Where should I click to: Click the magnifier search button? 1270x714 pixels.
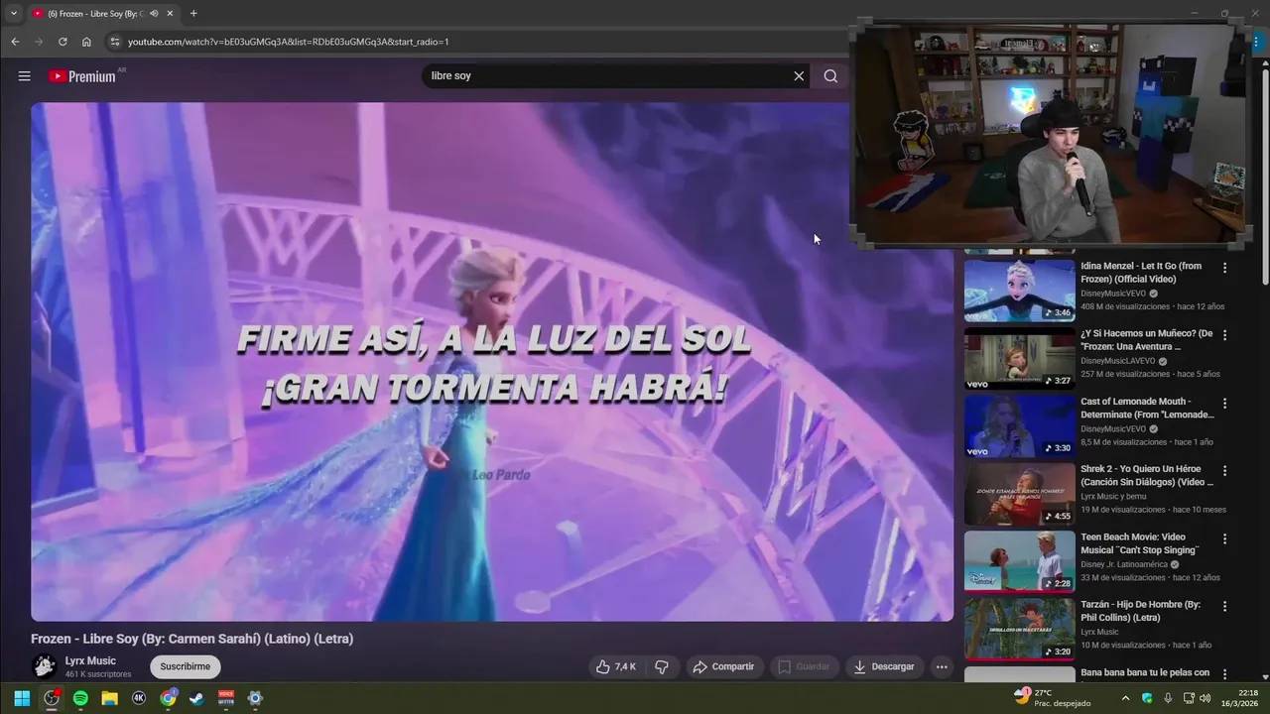(x=830, y=76)
